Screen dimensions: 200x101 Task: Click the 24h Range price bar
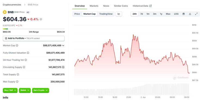(34, 29)
